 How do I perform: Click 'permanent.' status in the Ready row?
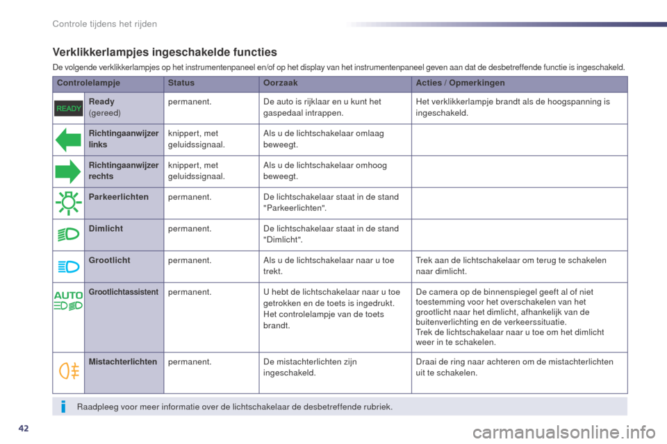(x=190, y=101)
